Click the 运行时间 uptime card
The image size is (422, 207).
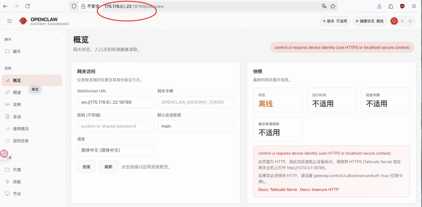[331, 100]
